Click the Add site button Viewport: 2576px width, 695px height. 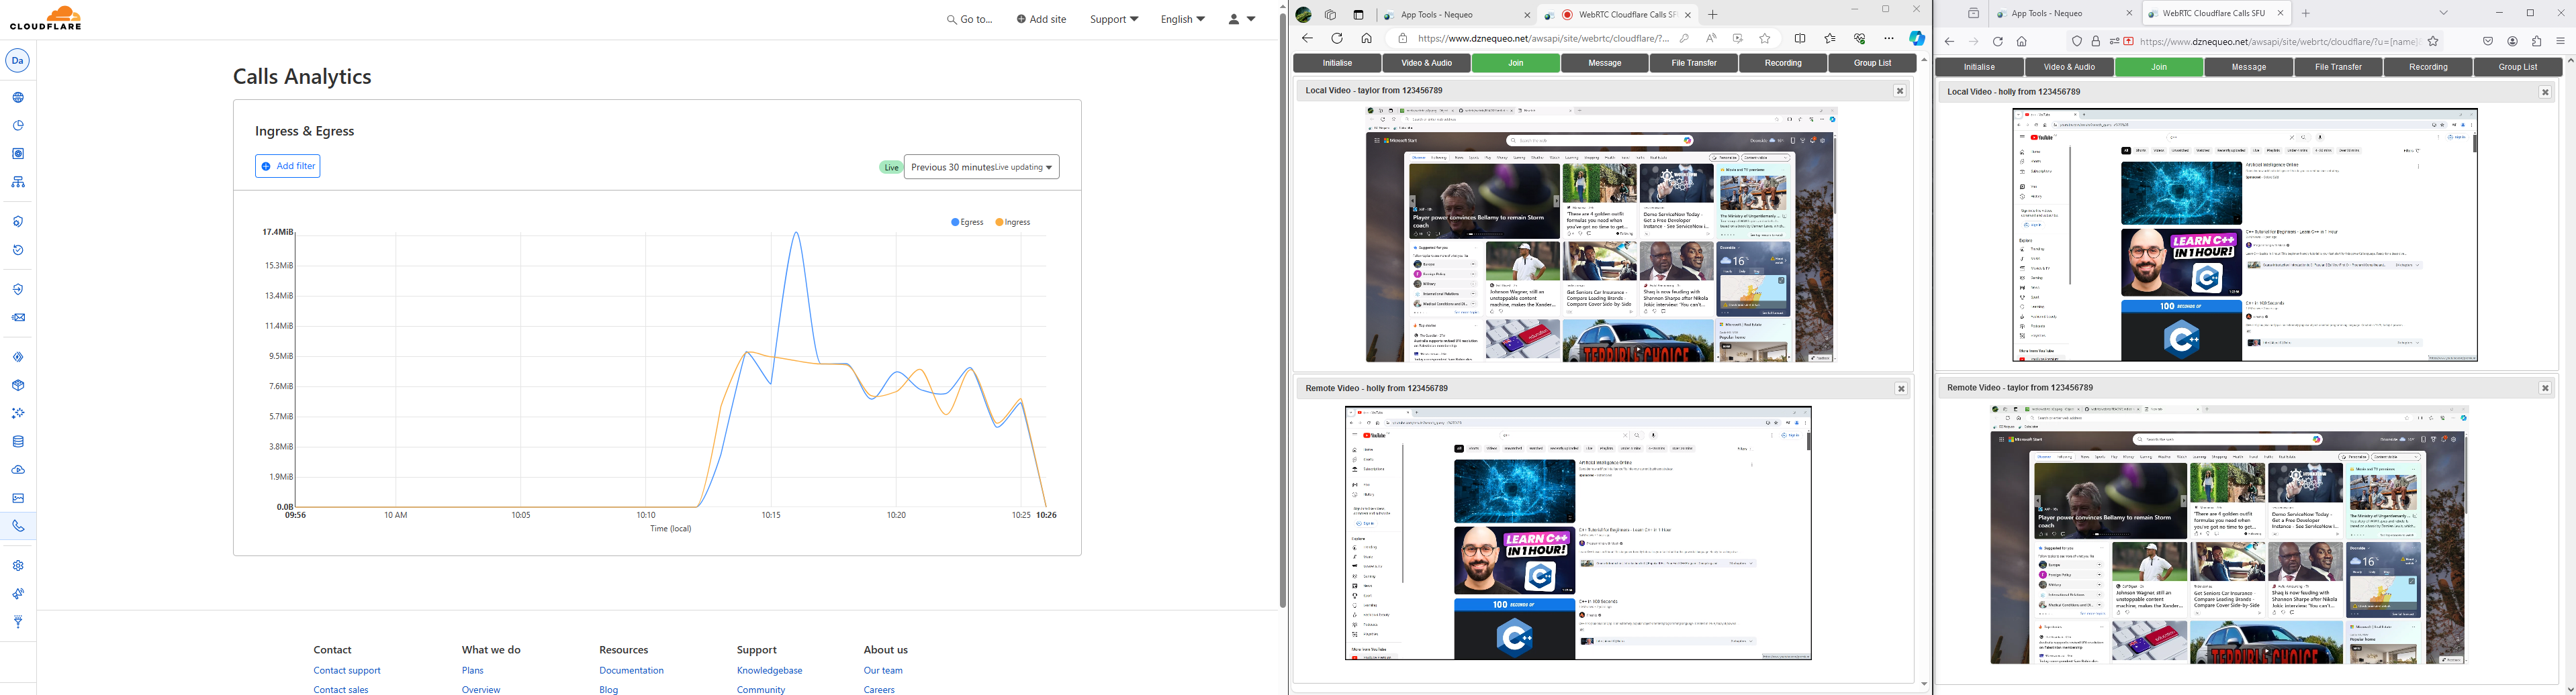pyautogui.click(x=1041, y=19)
